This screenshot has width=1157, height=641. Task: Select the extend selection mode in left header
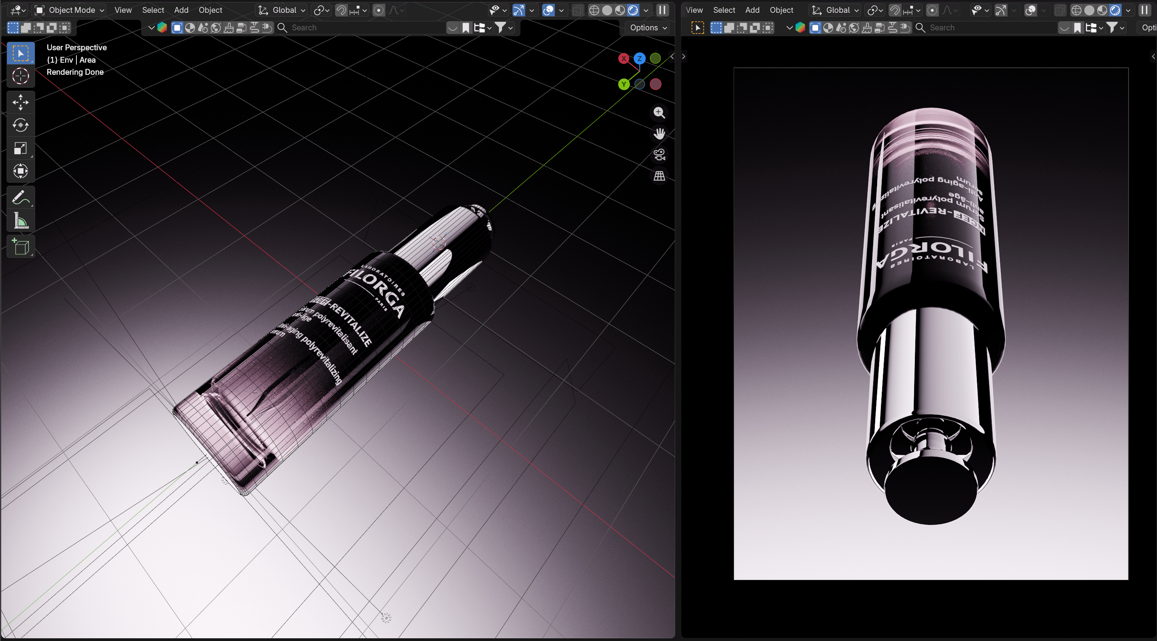[26, 28]
